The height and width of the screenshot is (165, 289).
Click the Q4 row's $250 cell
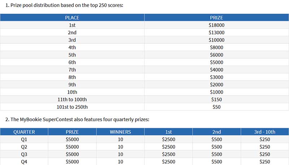point(265,161)
